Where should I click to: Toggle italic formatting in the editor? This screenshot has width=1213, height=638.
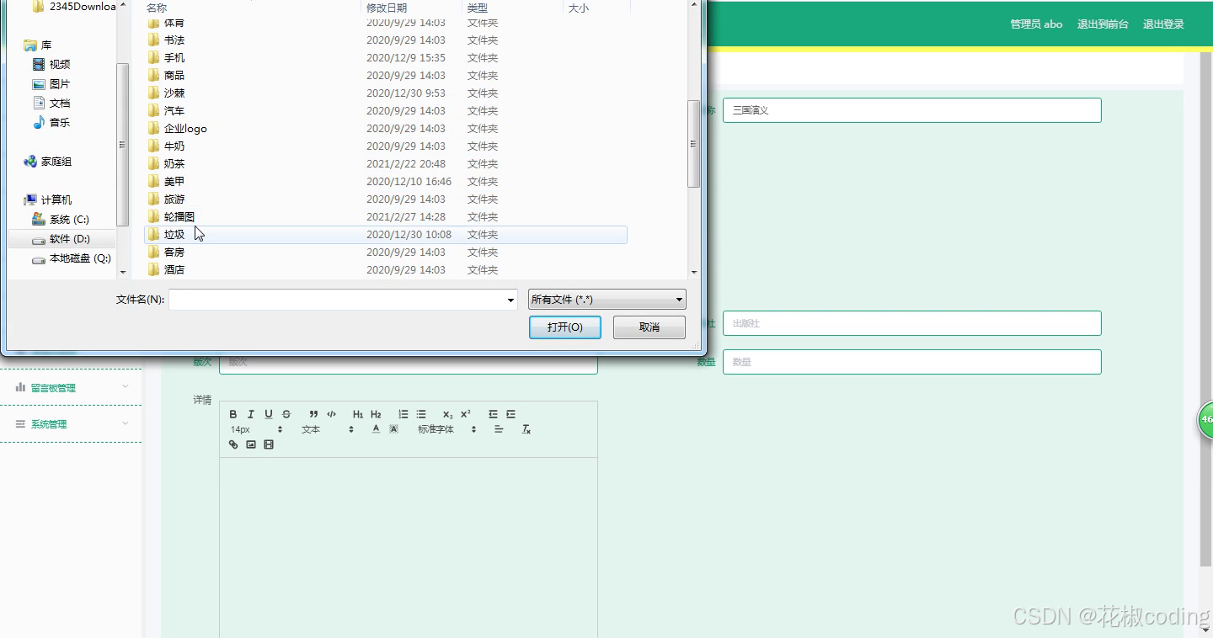251,414
